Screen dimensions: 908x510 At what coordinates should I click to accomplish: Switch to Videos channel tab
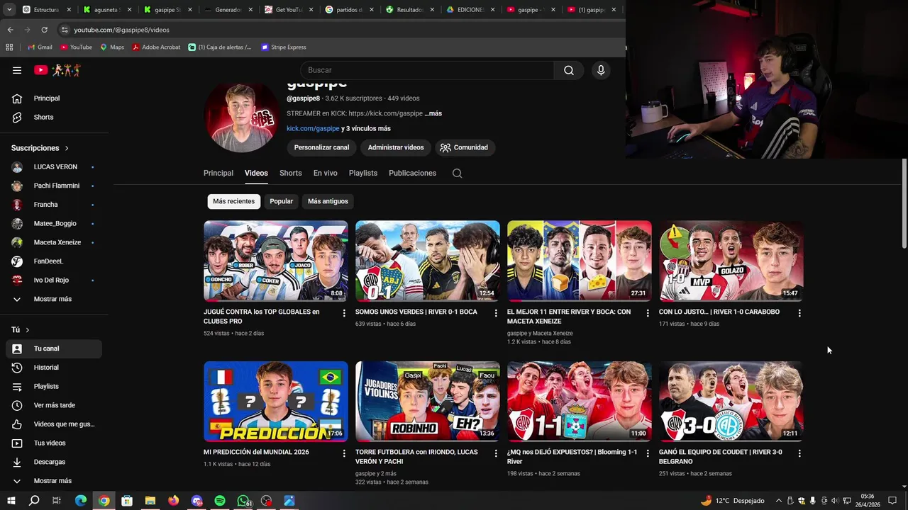pos(256,173)
